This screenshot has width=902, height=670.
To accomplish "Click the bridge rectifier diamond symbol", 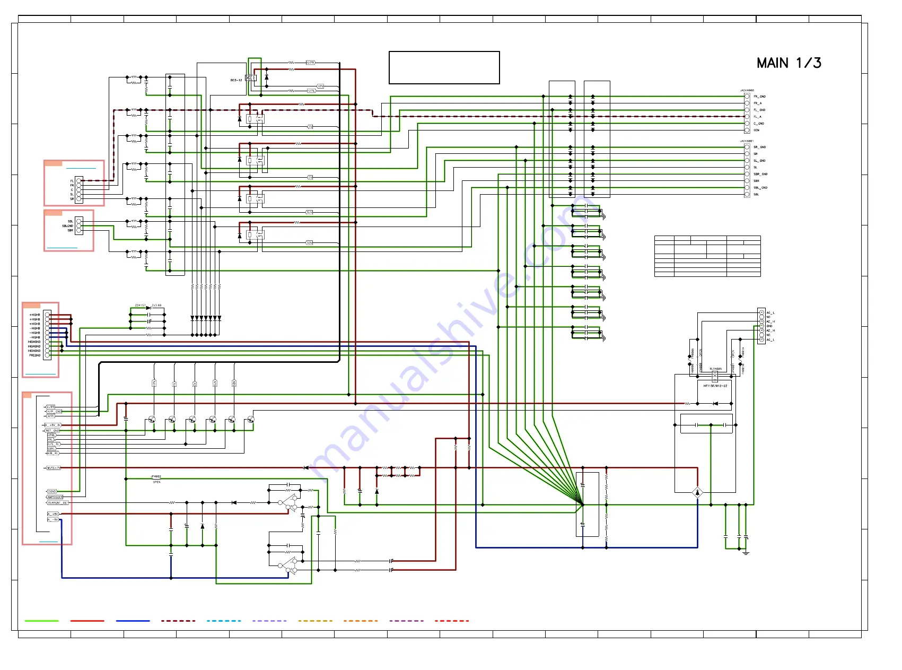I will point(698,493).
